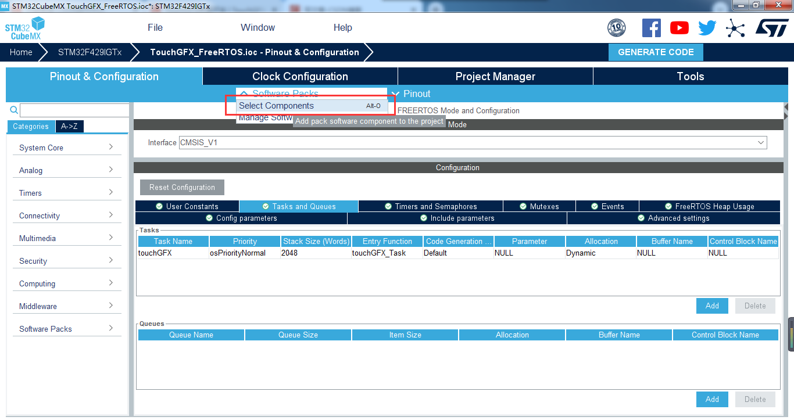Expand Middleware category
The width and height of the screenshot is (794, 420).
[x=66, y=306]
